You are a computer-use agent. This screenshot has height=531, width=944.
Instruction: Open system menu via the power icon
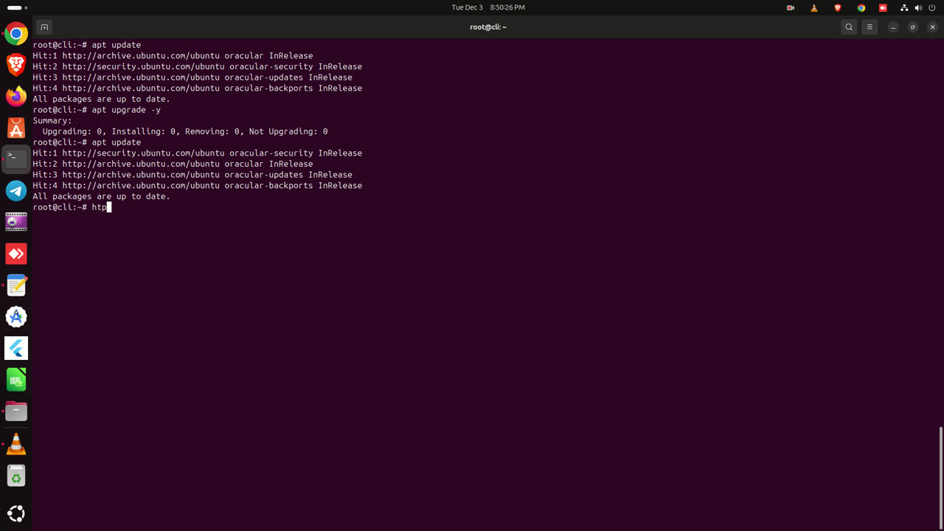point(932,7)
